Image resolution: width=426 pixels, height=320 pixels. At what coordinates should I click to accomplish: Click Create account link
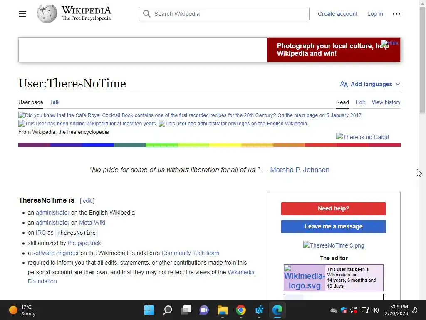click(337, 14)
